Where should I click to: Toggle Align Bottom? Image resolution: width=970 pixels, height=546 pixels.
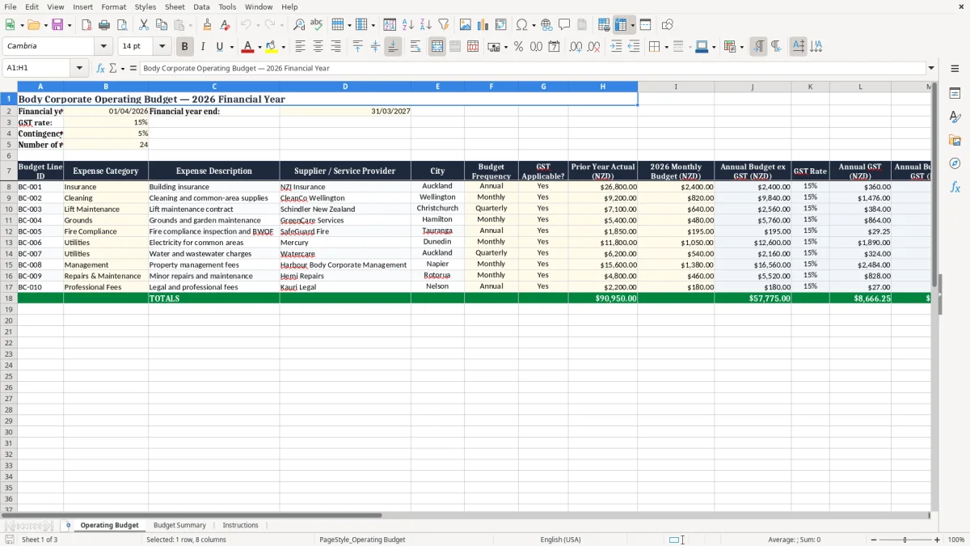pyautogui.click(x=393, y=47)
